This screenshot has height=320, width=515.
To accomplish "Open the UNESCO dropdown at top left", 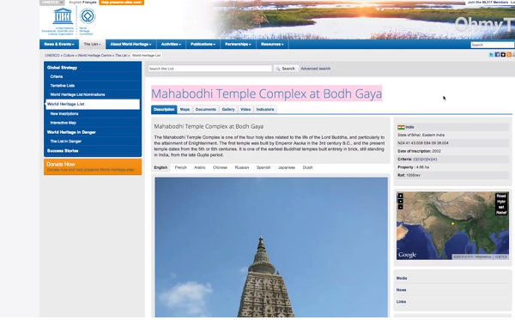I will [x=51, y=3].
